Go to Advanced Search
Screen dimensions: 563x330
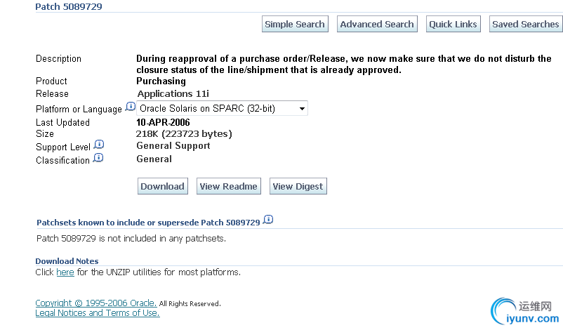[377, 24]
